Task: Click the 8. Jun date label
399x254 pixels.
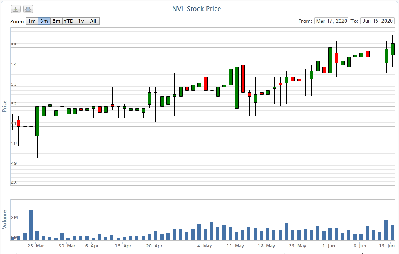Action: 360,246
